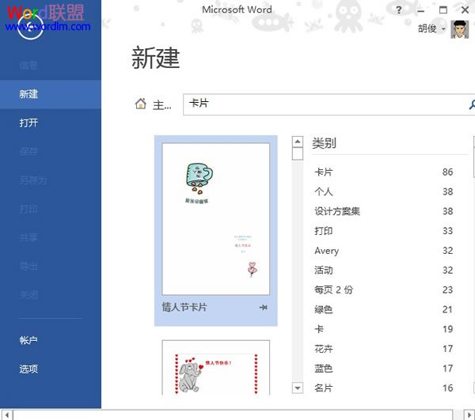Filter by the 卡片 category

pyautogui.click(x=324, y=172)
